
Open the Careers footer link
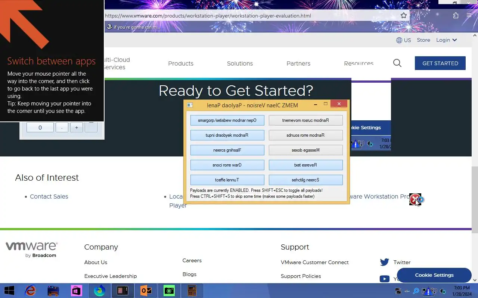point(192,260)
